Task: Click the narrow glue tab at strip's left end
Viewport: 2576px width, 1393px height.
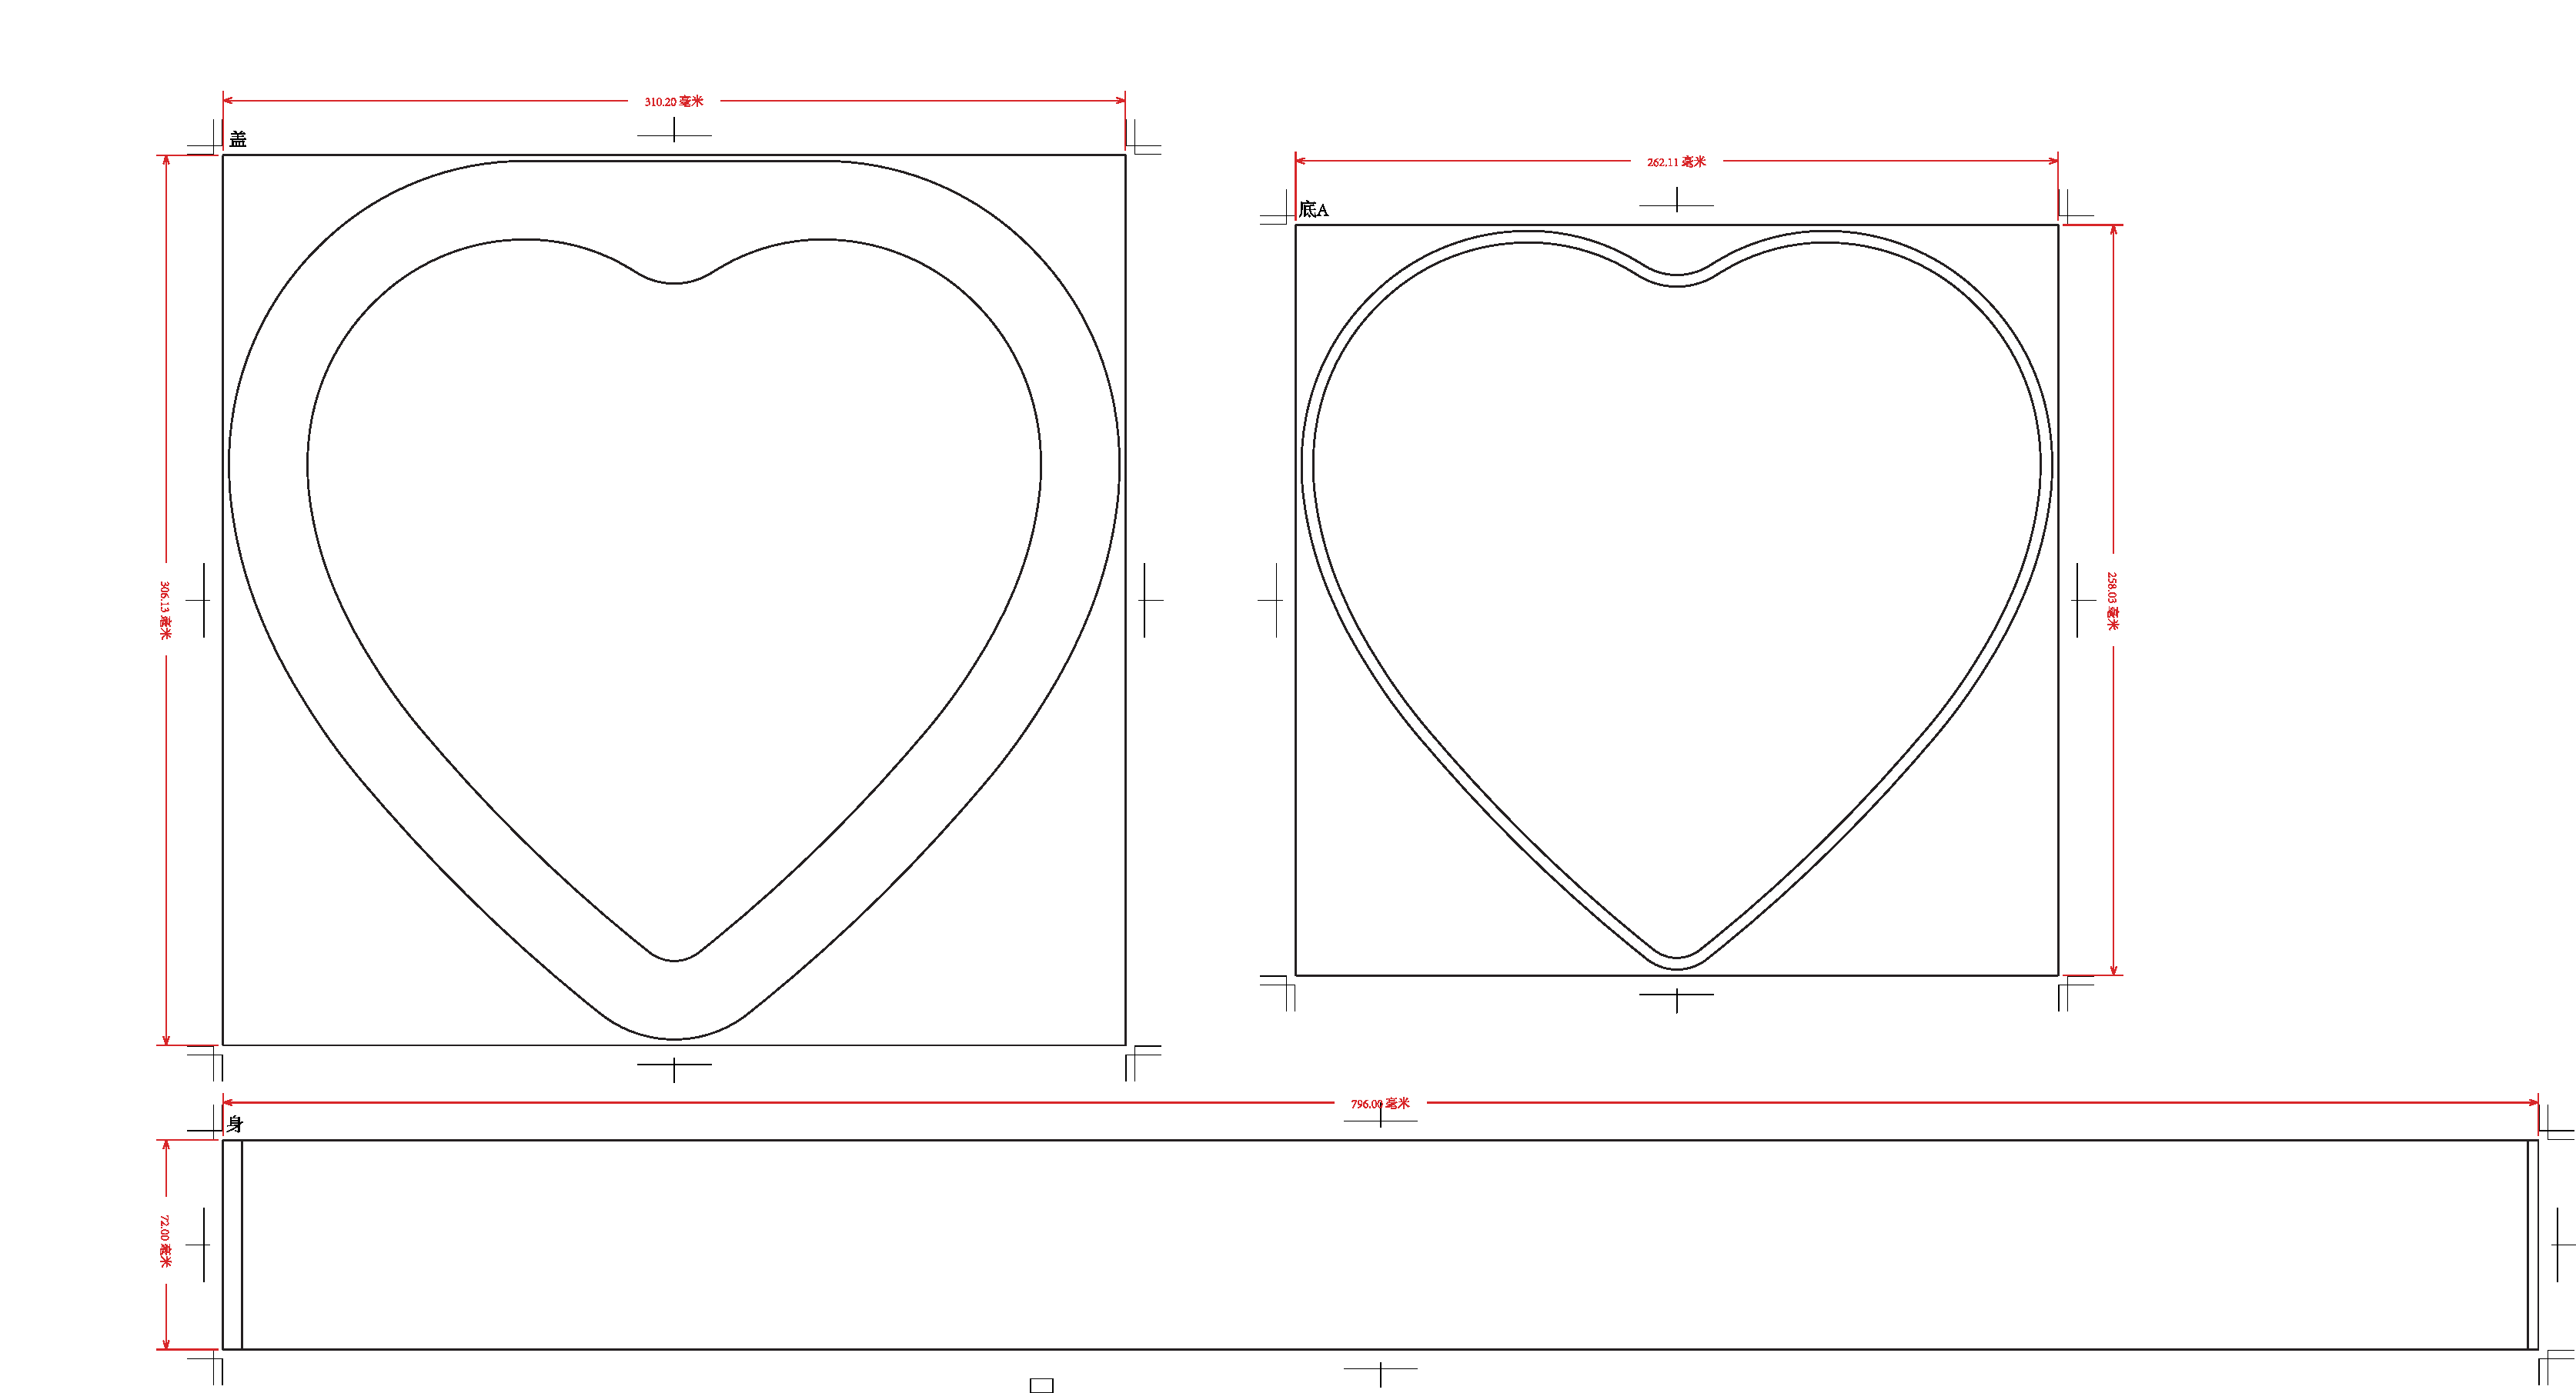Action: coord(232,1244)
